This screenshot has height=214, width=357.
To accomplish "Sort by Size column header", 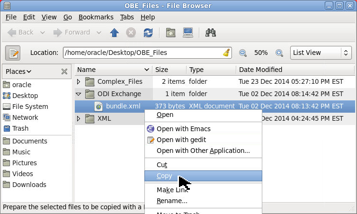I will [170, 70].
